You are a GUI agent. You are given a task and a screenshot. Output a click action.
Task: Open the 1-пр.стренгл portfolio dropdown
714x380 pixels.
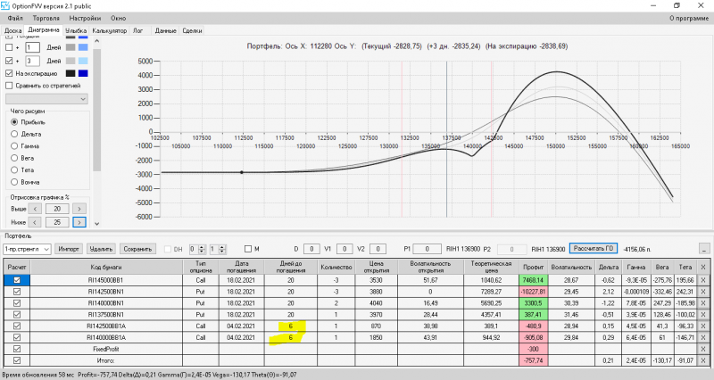[x=27, y=249]
